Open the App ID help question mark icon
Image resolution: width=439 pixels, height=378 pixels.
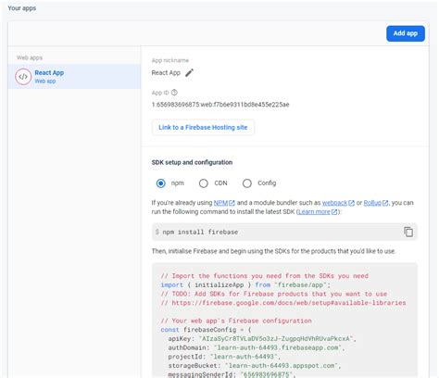coord(174,93)
